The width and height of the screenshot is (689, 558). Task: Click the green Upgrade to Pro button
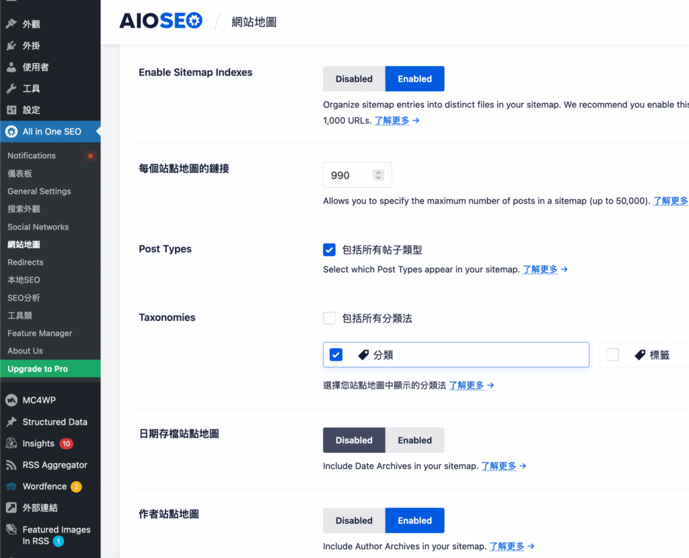pos(50,368)
